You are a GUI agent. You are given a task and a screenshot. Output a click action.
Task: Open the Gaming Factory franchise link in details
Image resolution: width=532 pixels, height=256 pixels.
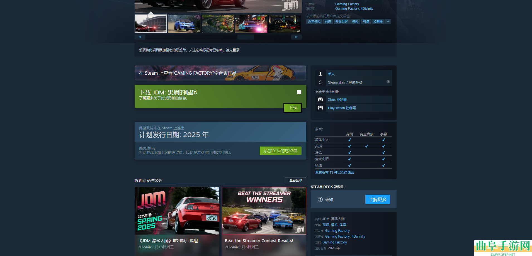coord(335,242)
